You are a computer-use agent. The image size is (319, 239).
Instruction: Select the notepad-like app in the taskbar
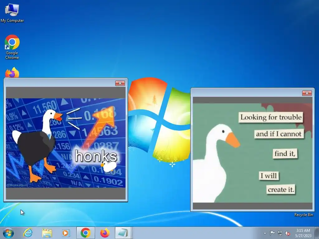click(123, 233)
